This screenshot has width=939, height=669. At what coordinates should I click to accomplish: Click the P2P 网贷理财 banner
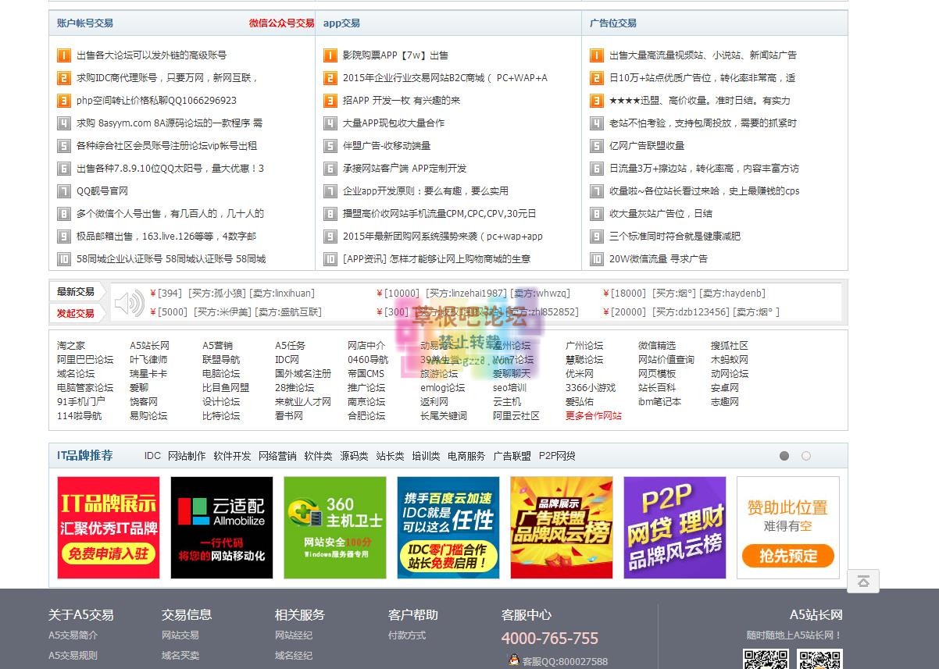[674, 528]
